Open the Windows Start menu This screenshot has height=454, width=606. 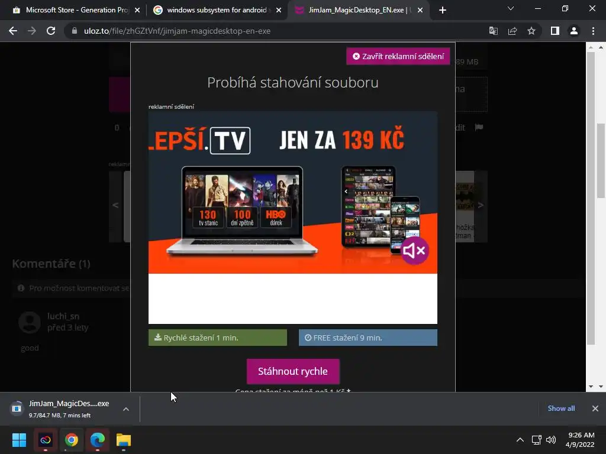click(x=19, y=440)
